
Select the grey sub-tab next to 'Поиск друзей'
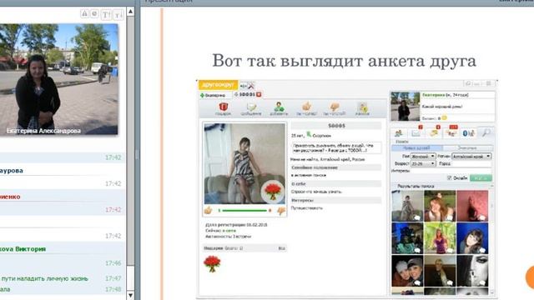(x=467, y=148)
